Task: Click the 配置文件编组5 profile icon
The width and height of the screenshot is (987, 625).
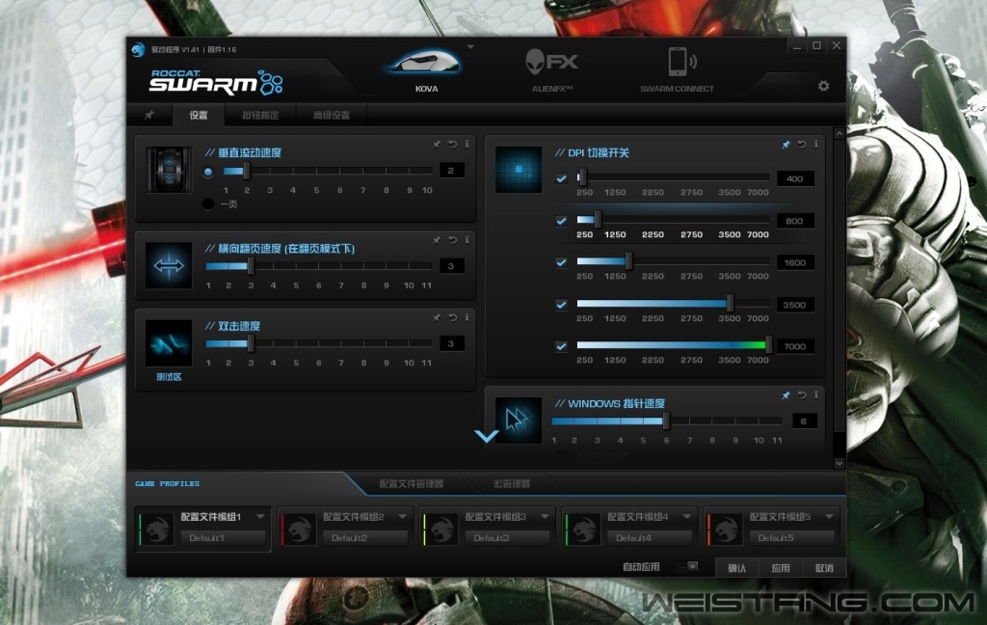Action: [726, 529]
